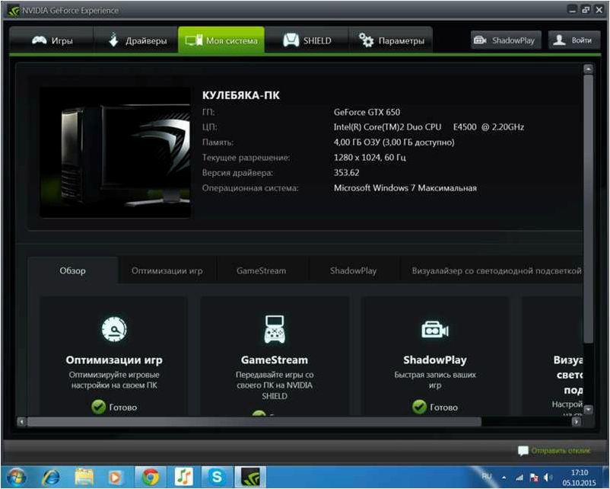The width and height of the screenshot is (610, 489).
Task: Open Skype from taskbar
Action: (216, 478)
